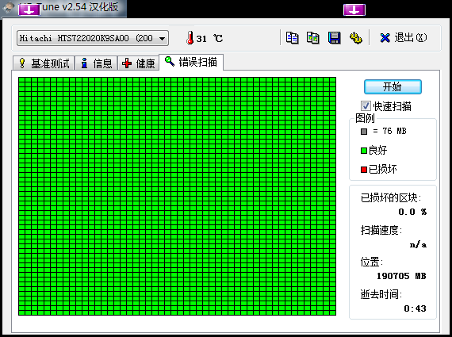Viewport: 452px width, 337px height.
Task: Click the copy text to clipboard icon
Action: click(293, 38)
